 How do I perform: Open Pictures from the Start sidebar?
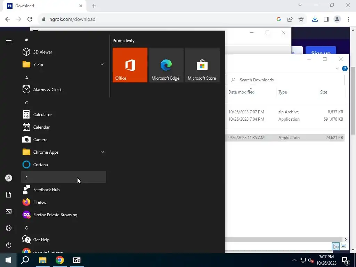pos(9,211)
